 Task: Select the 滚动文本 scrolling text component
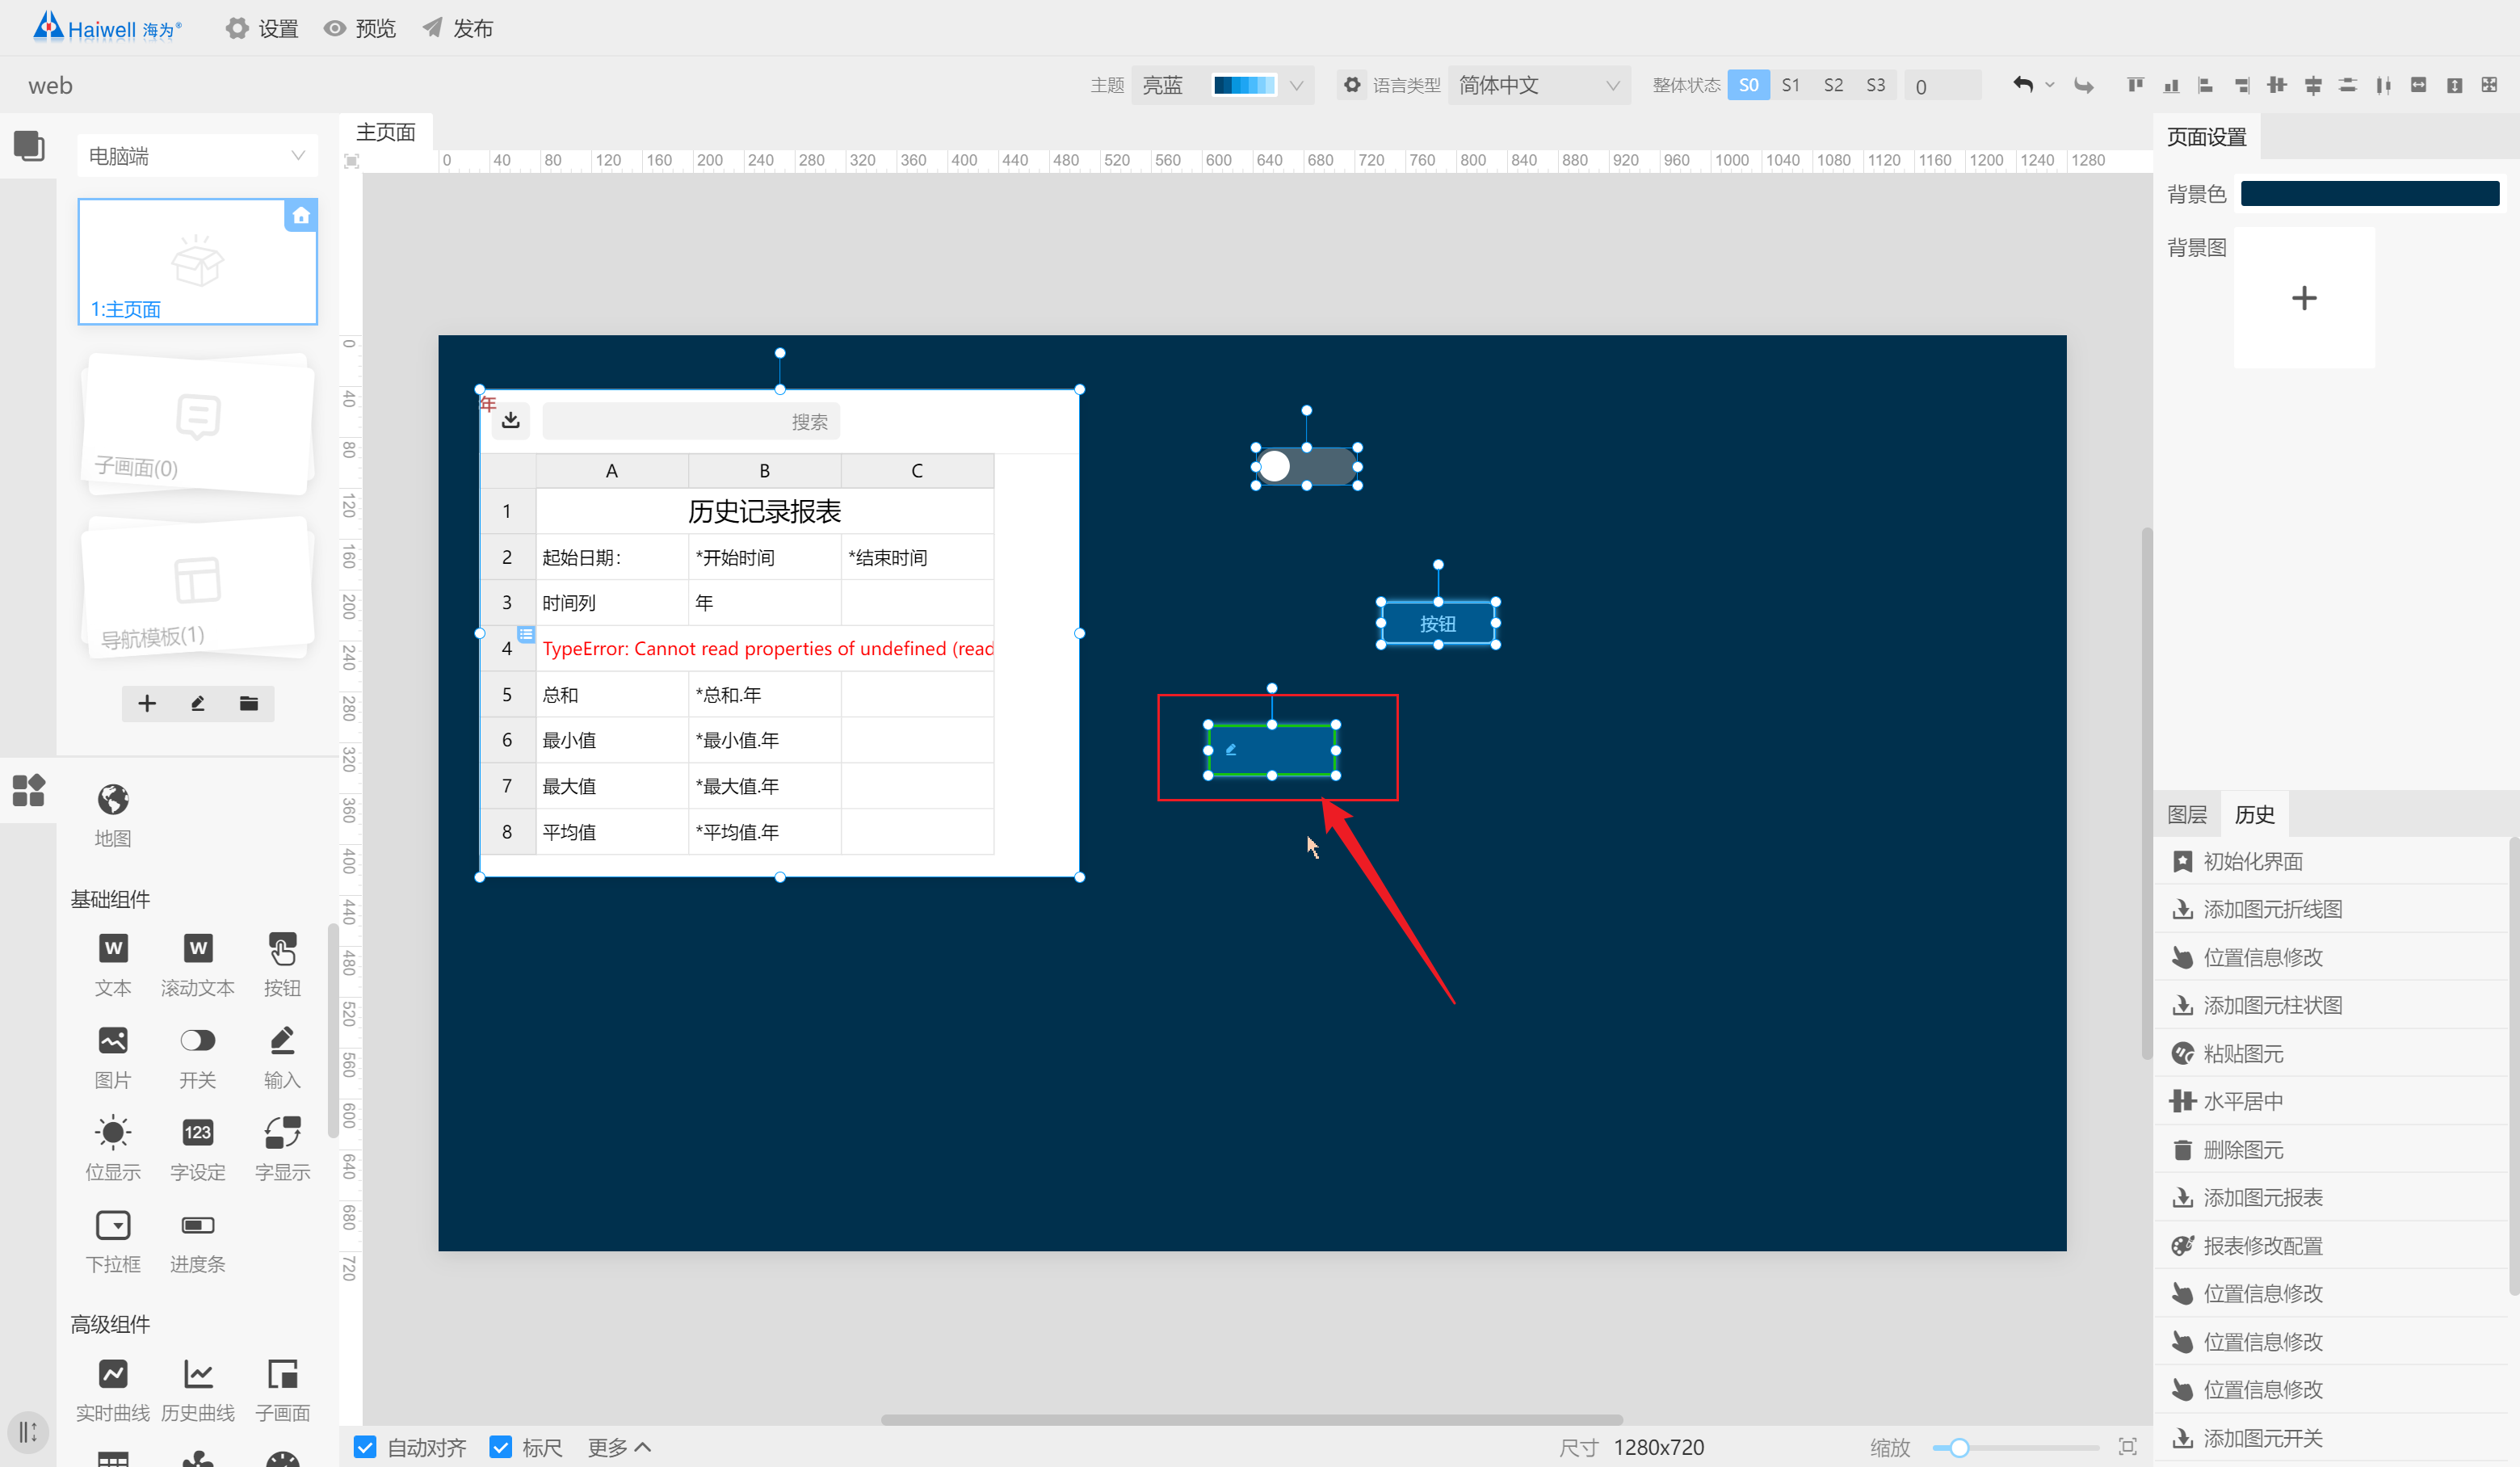click(x=198, y=964)
